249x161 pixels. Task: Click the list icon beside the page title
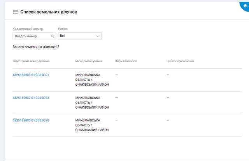pyautogui.click(x=15, y=12)
